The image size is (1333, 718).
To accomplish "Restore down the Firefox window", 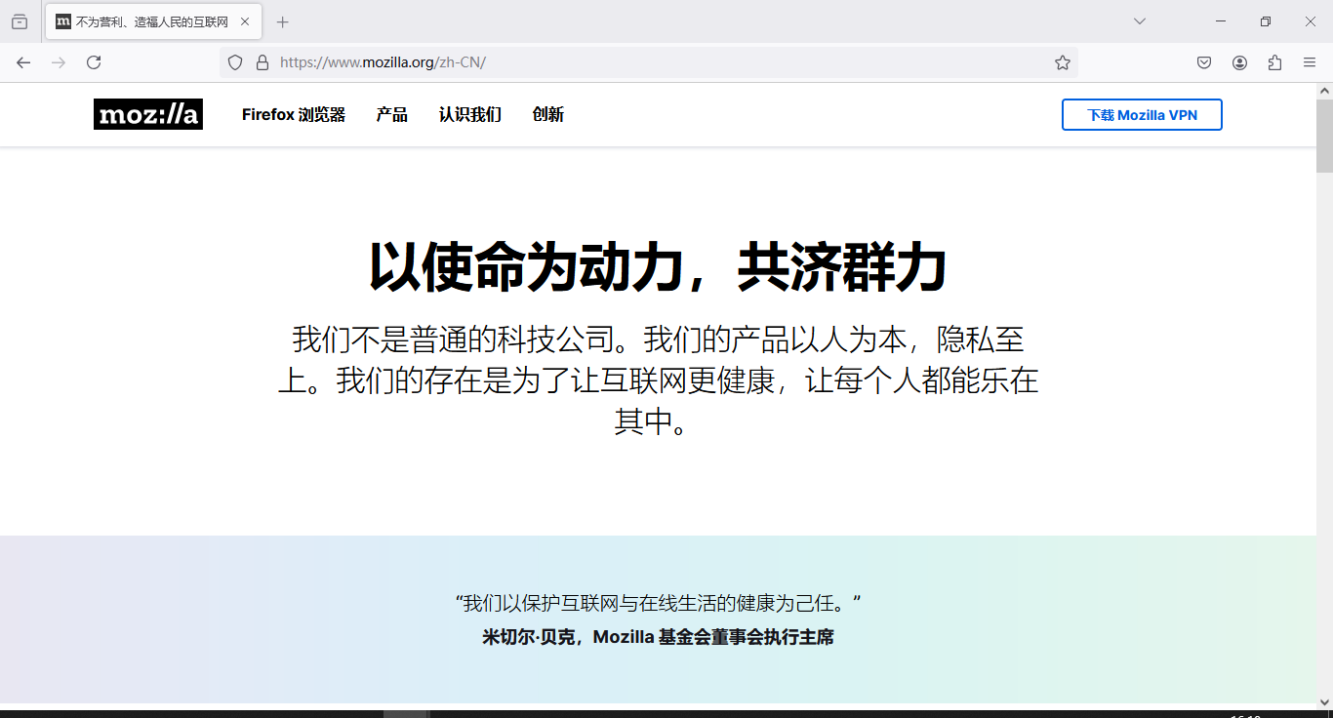I will (1266, 21).
